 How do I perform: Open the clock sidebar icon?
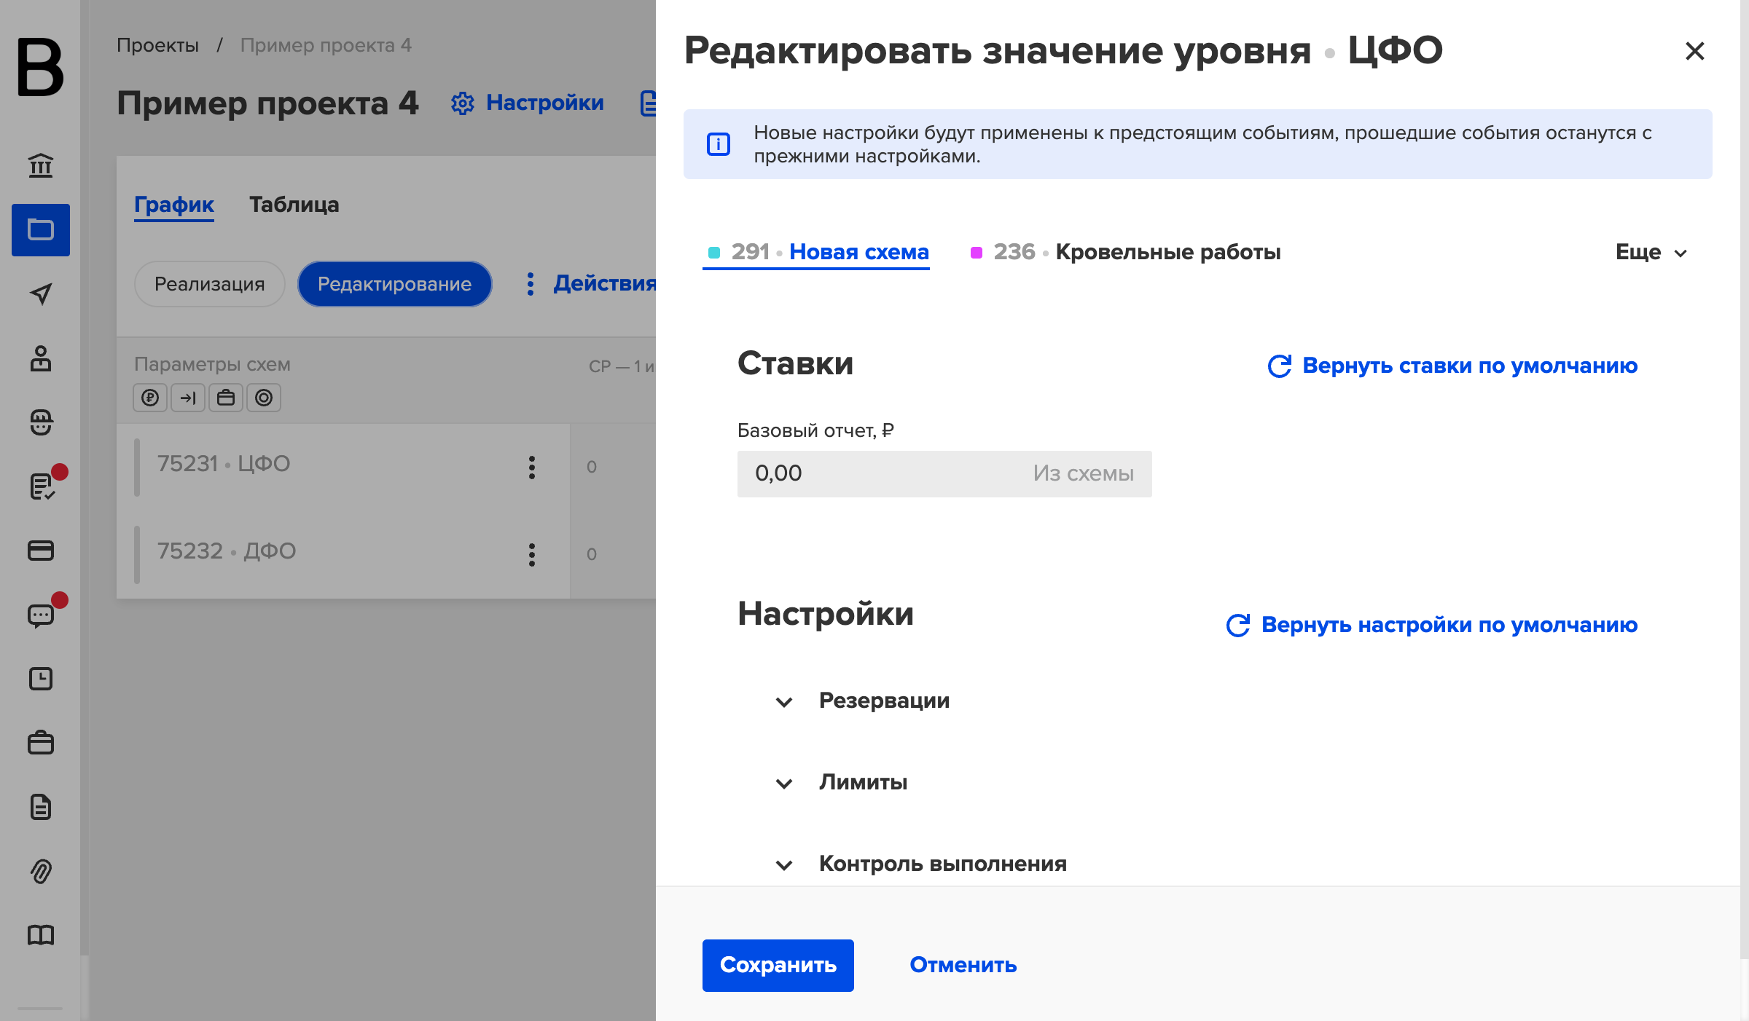[41, 679]
